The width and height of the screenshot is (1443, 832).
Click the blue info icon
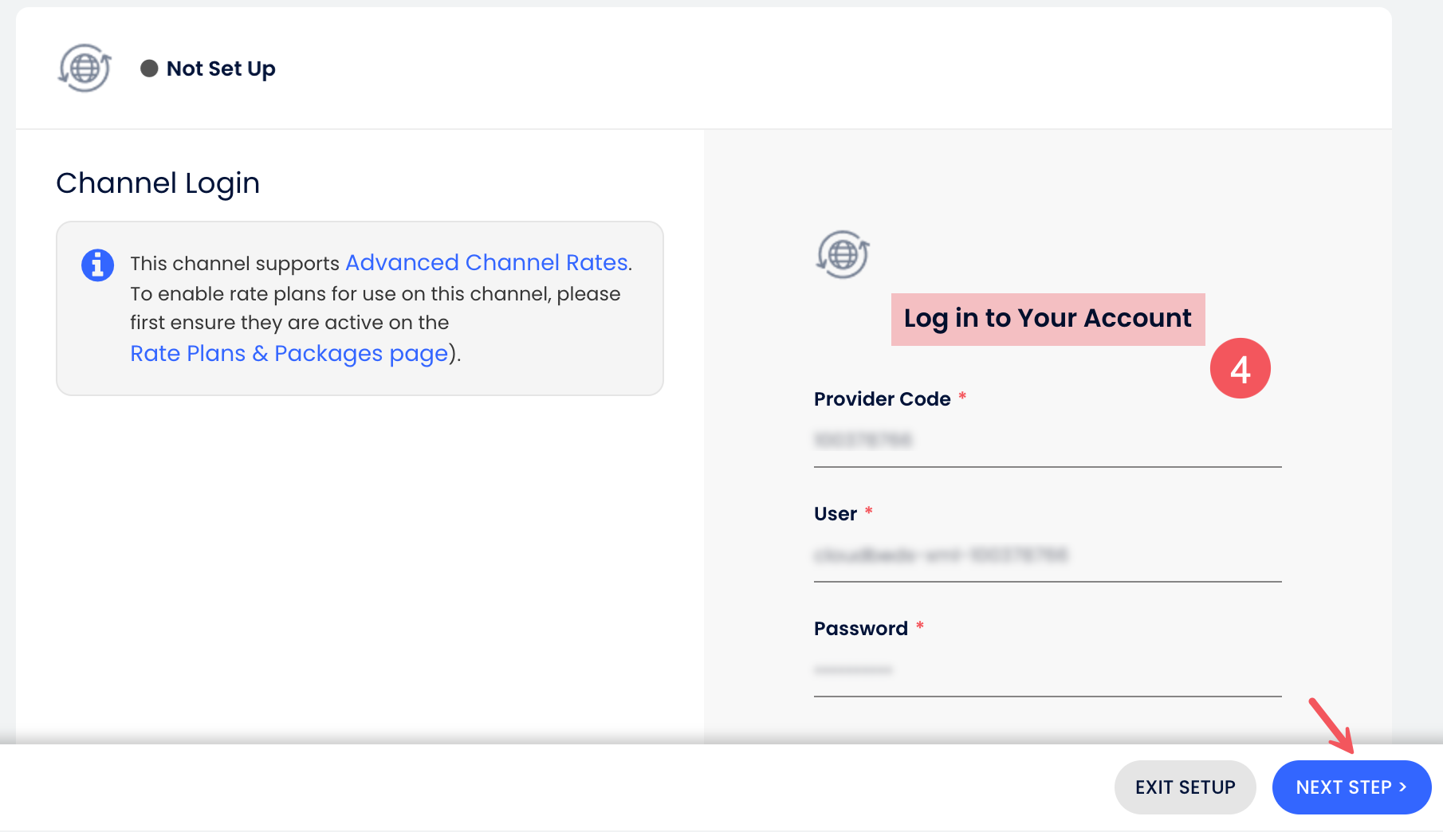[x=97, y=265]
